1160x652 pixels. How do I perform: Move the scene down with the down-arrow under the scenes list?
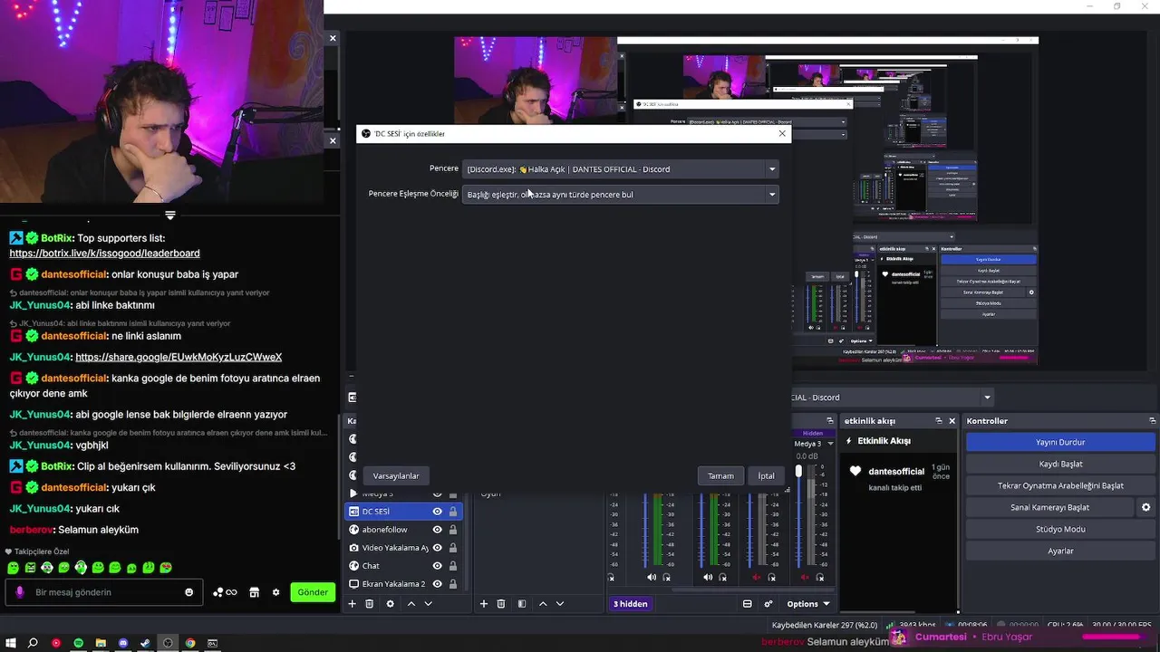click(560, 604)
